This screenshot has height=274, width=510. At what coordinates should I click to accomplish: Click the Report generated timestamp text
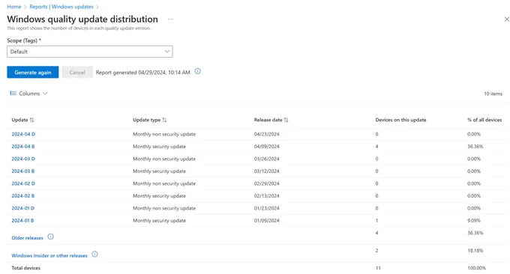pos(142,73)
